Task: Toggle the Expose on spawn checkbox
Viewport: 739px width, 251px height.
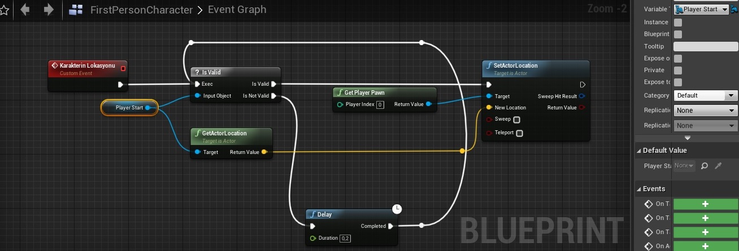Action: click(678, 59)
